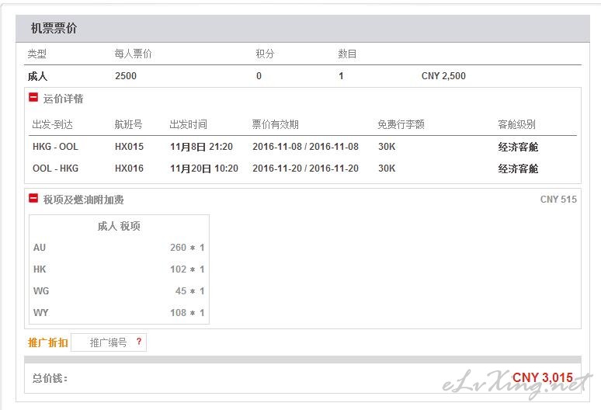Click the 票价有效期 column header
The image size is (601, 410).
(275, 124)
